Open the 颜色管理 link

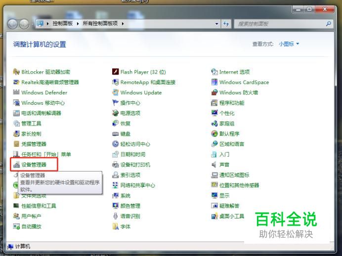pos(130,206)
